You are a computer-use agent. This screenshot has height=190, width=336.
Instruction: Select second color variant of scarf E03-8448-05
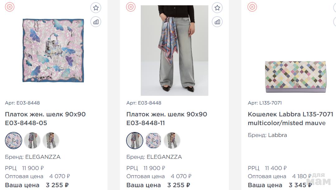[x=32, y=140]
